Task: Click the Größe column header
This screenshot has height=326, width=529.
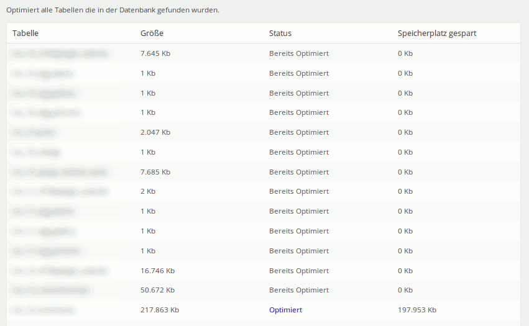Action: coord(152,34)
